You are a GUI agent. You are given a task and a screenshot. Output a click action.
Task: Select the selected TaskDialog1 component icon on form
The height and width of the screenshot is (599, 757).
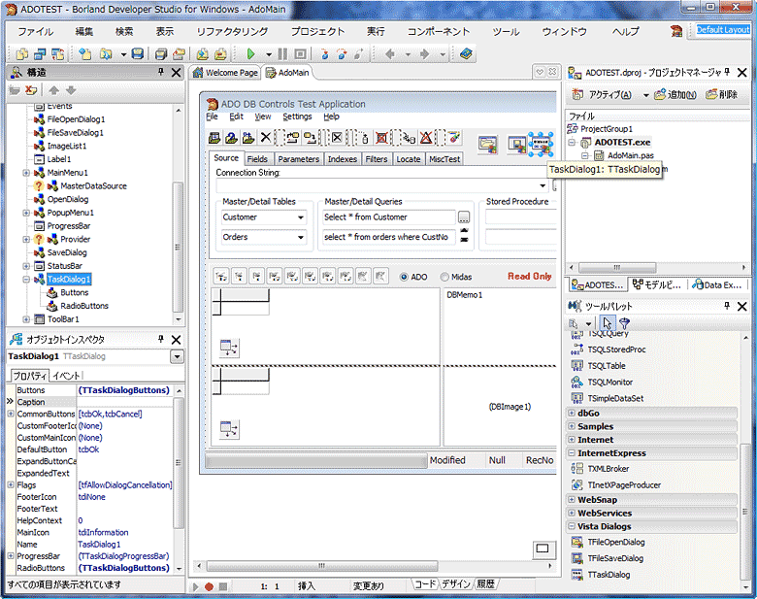[541, 144]
